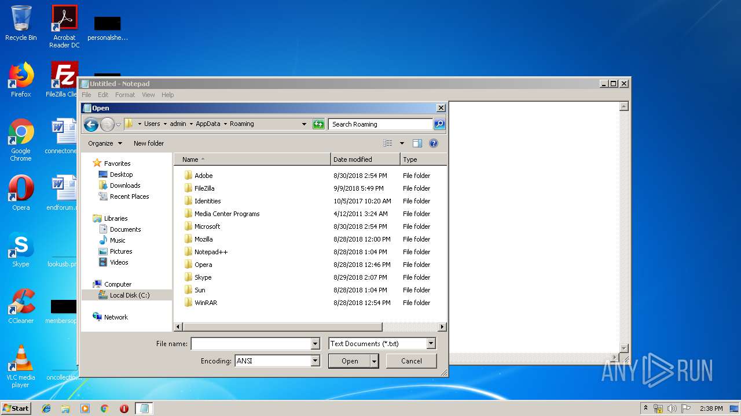
Task: Click the horizontal scrollbar in file list
Action: [282, 327]
